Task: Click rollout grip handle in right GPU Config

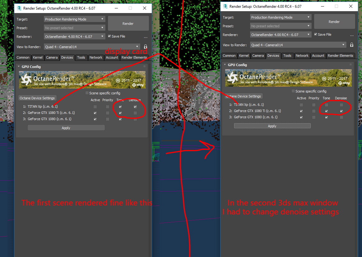Action: point(351,65)
